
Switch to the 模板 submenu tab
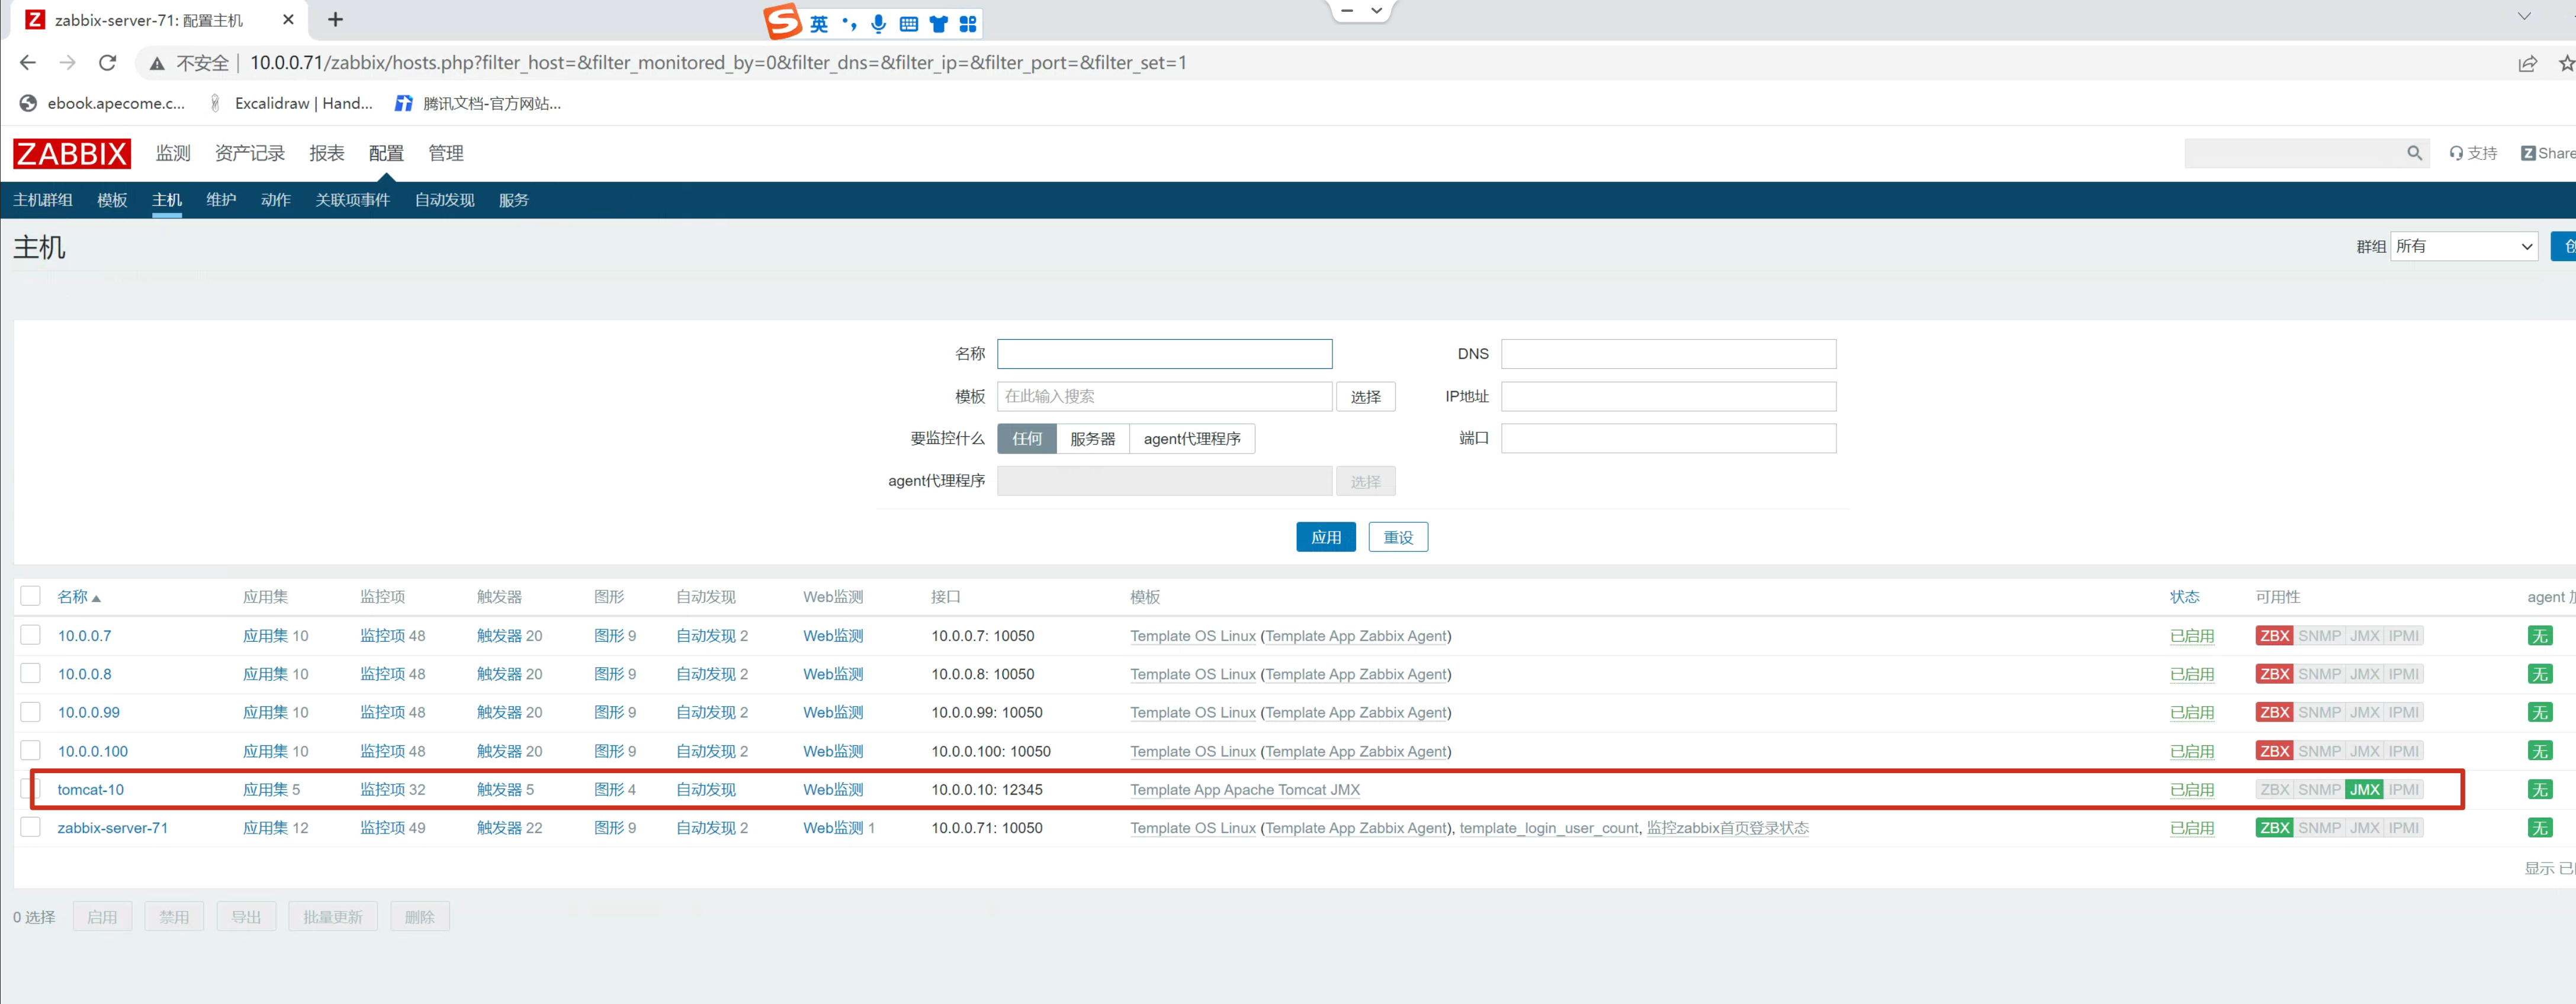(x=112, y=200)
